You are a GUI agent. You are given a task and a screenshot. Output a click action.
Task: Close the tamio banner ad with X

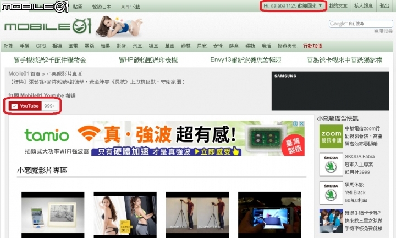(x=301, y=123)
